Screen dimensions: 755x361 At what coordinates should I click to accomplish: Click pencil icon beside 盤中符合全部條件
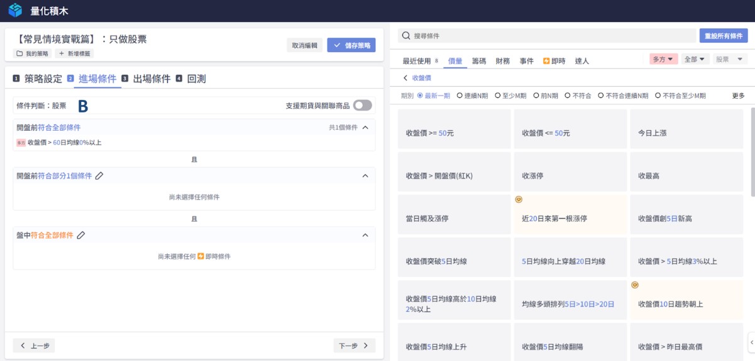pos(81,235)
